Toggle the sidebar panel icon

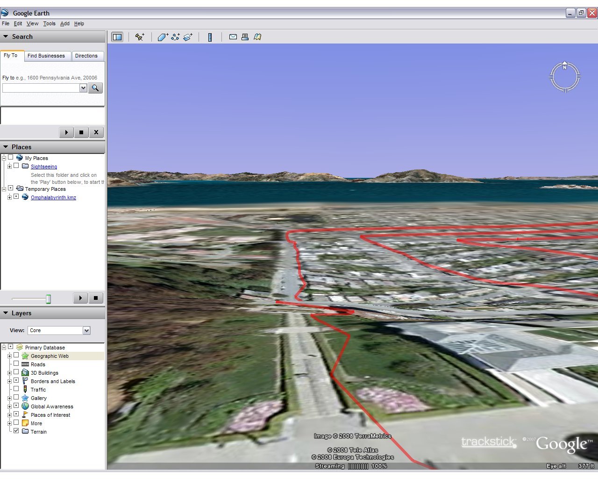(117, 37)
